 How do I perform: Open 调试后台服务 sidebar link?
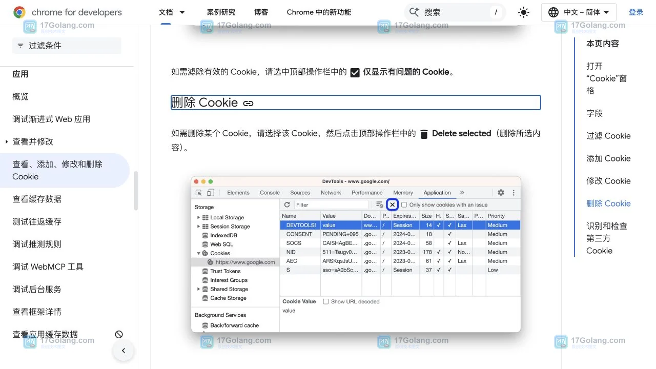click(x=37, y=289)
